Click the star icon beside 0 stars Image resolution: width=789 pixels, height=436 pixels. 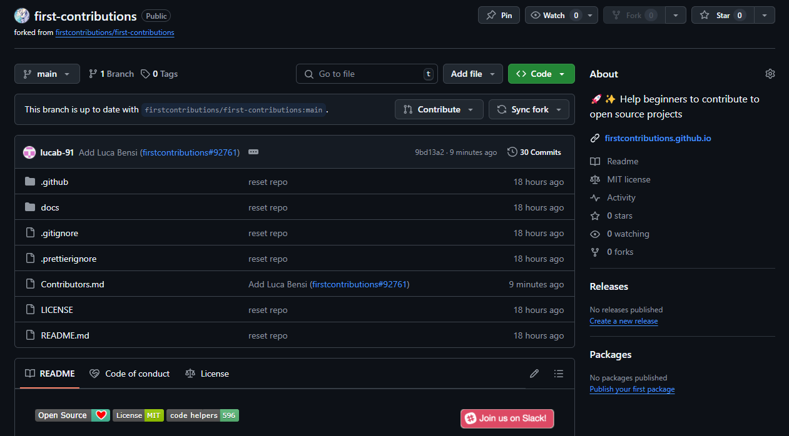[595, 216]
